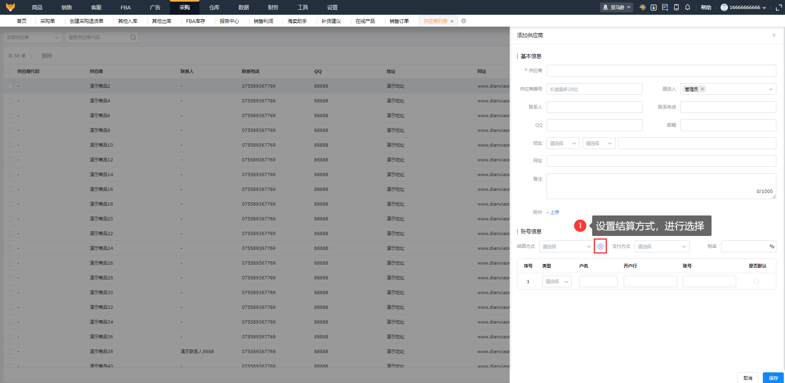Click the user avatar icon
785x383 pixels.
tap(724, 7)
